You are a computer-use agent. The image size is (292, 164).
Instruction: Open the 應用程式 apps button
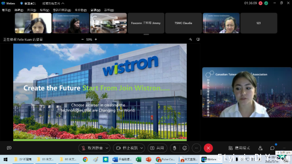(x=239, y=148)
